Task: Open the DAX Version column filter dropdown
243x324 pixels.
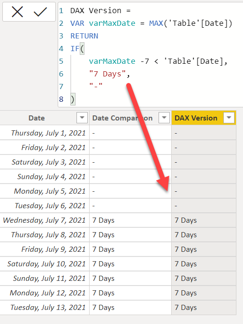Action: 229,118
